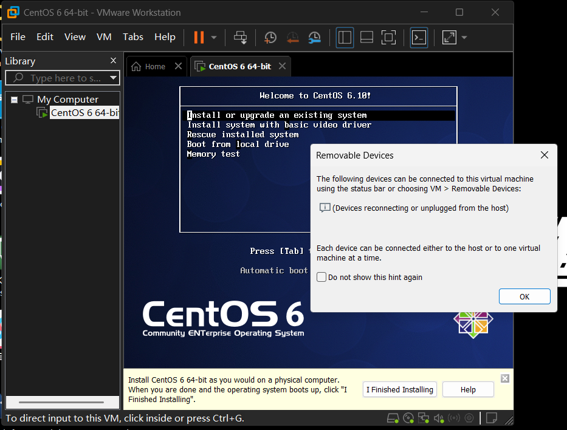Image resolution: width=567 pixels, height=430 pixels.
Task: Click the Library horizontal scrollbar
Action: pyautogui.click(x=61, y=402)
